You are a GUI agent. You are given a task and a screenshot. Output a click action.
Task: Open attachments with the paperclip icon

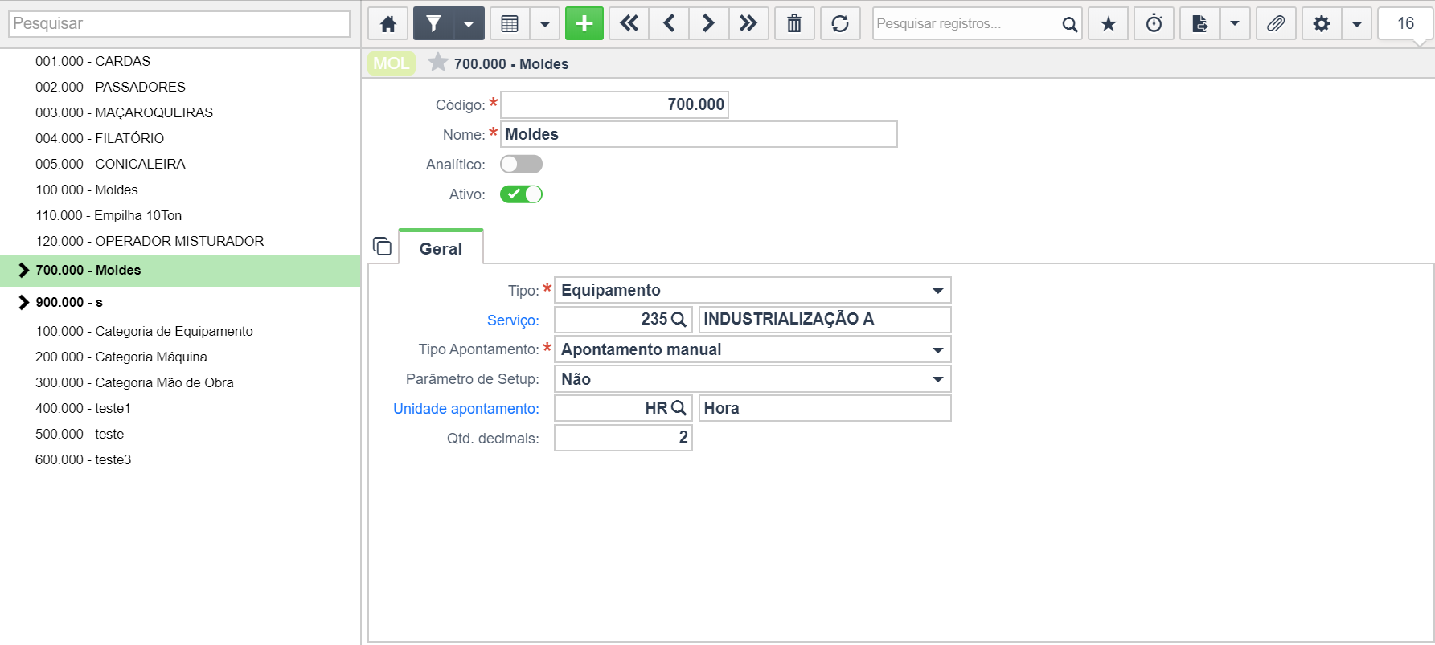click(x=1276, y=24)
